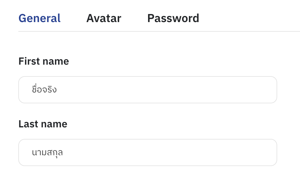Click the "Last name" label text
Screen dimensions: 300x176
[x=43, y=124]
